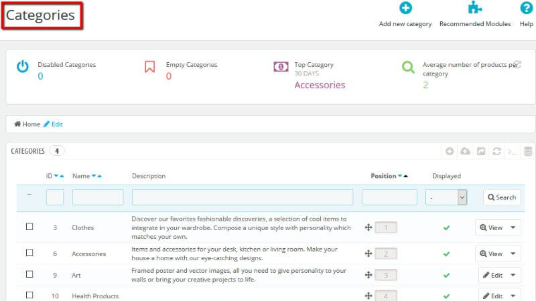
Task: Click the Clothes category name
Action: [82, 227]
